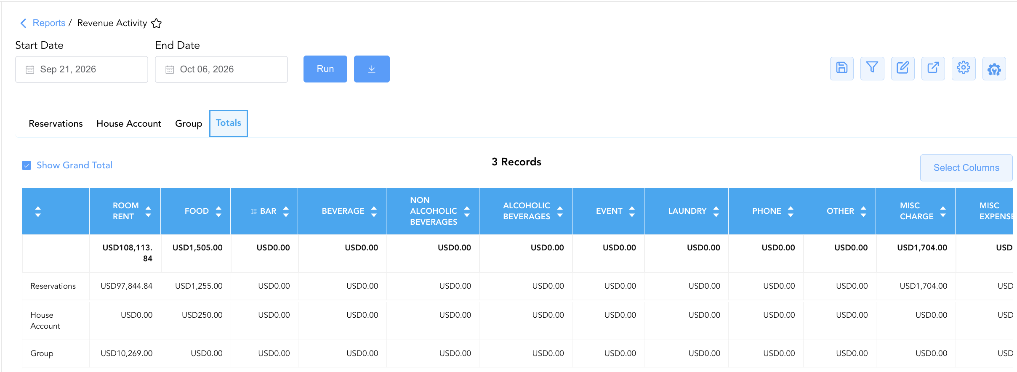Click the Group row label in table
1017x372 pixels.
(42, 353)
